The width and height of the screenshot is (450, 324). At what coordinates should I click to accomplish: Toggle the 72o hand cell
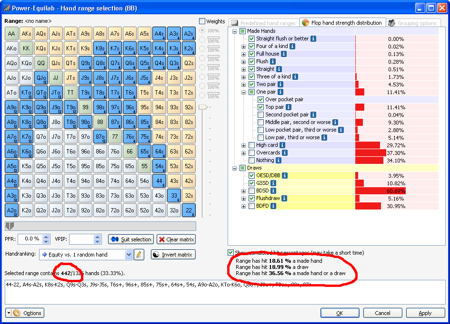click(115, 210)
